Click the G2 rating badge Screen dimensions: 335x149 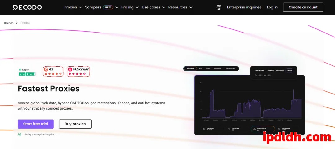[x=53, y=72]
